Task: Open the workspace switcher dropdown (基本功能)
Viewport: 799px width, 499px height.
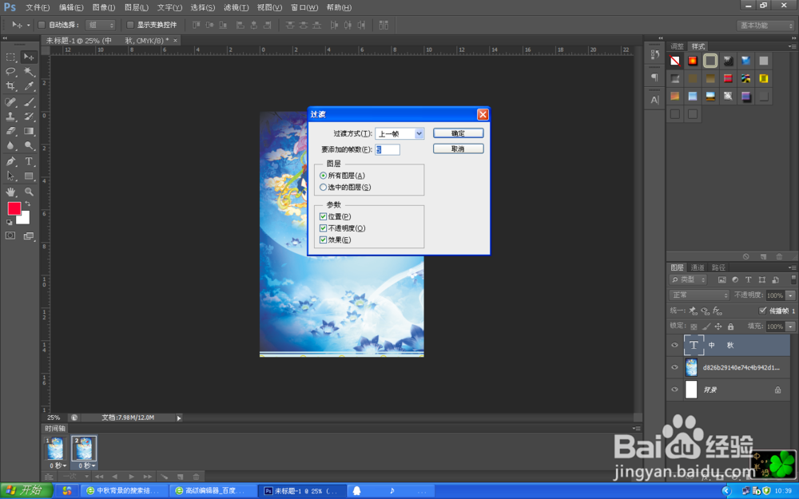Action: click(765, 26)
